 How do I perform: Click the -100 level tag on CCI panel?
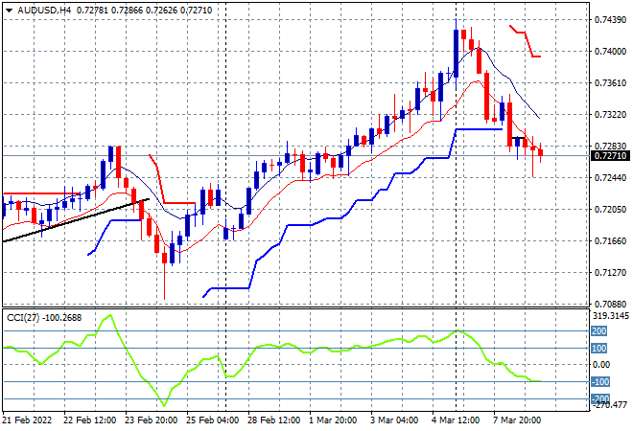coord(599,382)
